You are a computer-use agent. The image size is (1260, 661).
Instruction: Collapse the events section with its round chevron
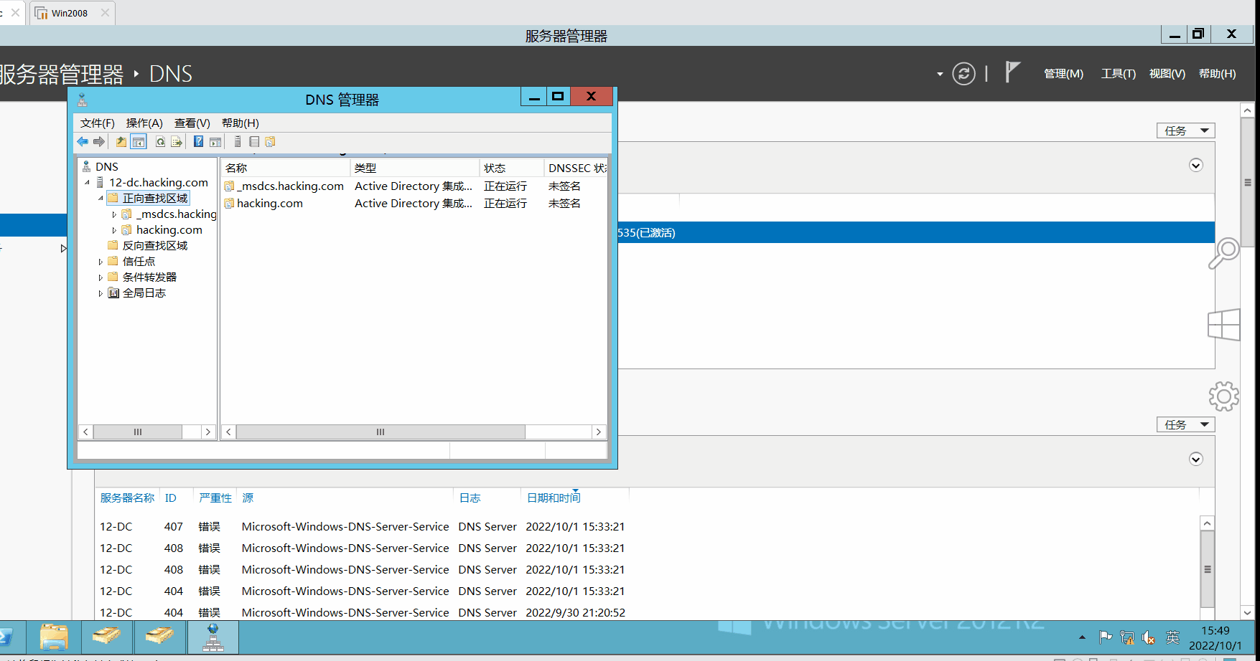(x=1196, y=460)
